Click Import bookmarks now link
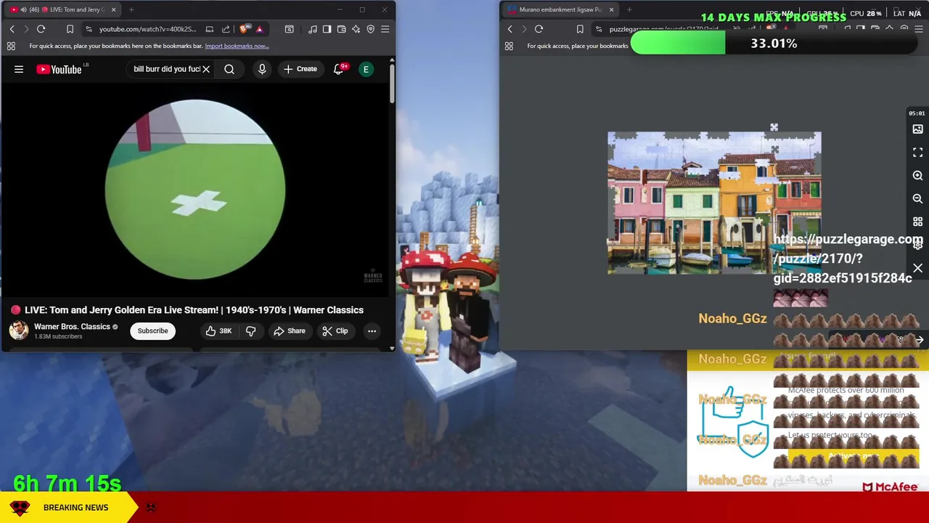The image size is (929, 523). (237, 46)
